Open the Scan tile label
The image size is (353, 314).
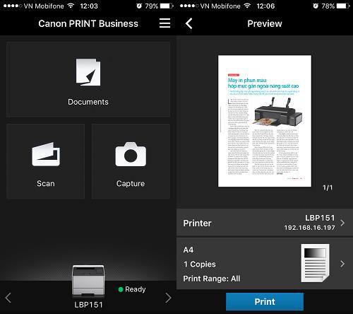click(x=46, y=183)
